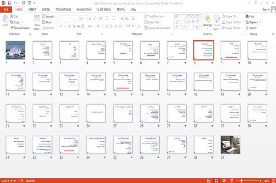Switch to Normal view in status bar
The height and width of the screenshot is (183, 276).
[x=209, y=181]
